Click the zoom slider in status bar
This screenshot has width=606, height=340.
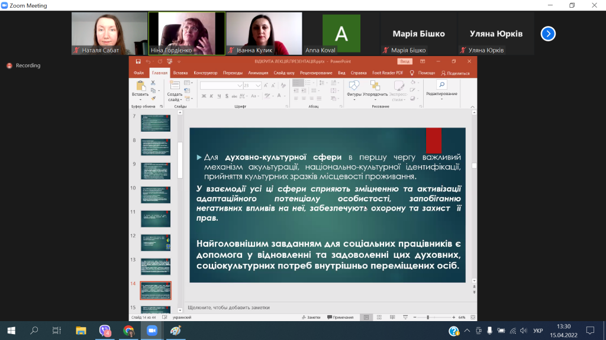pyautogui.click(x=427, y=317)
